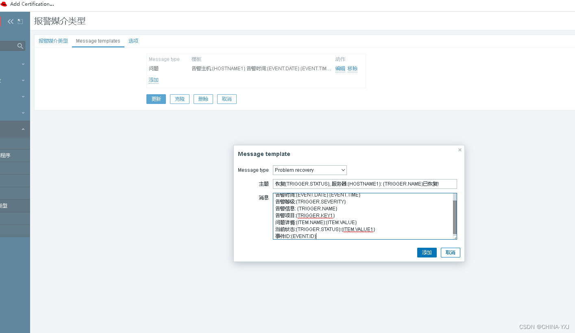Click the line 问题详情:{ITEM.NAME}:{ITEM.VALUE}
This screenshot has height=333, width=575.
316,223
